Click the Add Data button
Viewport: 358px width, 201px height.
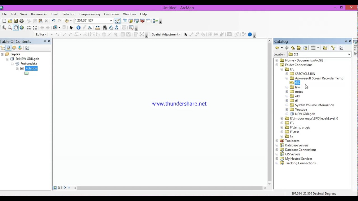67,21
